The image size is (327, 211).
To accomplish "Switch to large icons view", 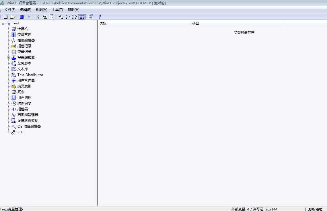I will (x=61, y=17).
